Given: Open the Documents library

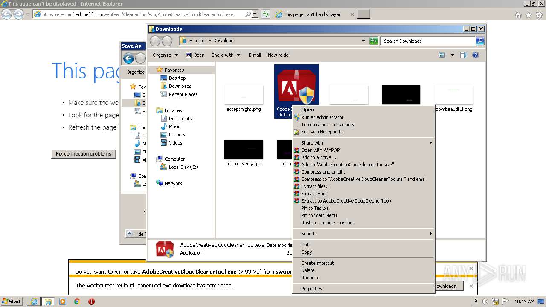Looking at the screenshot, I should [180, 119].
